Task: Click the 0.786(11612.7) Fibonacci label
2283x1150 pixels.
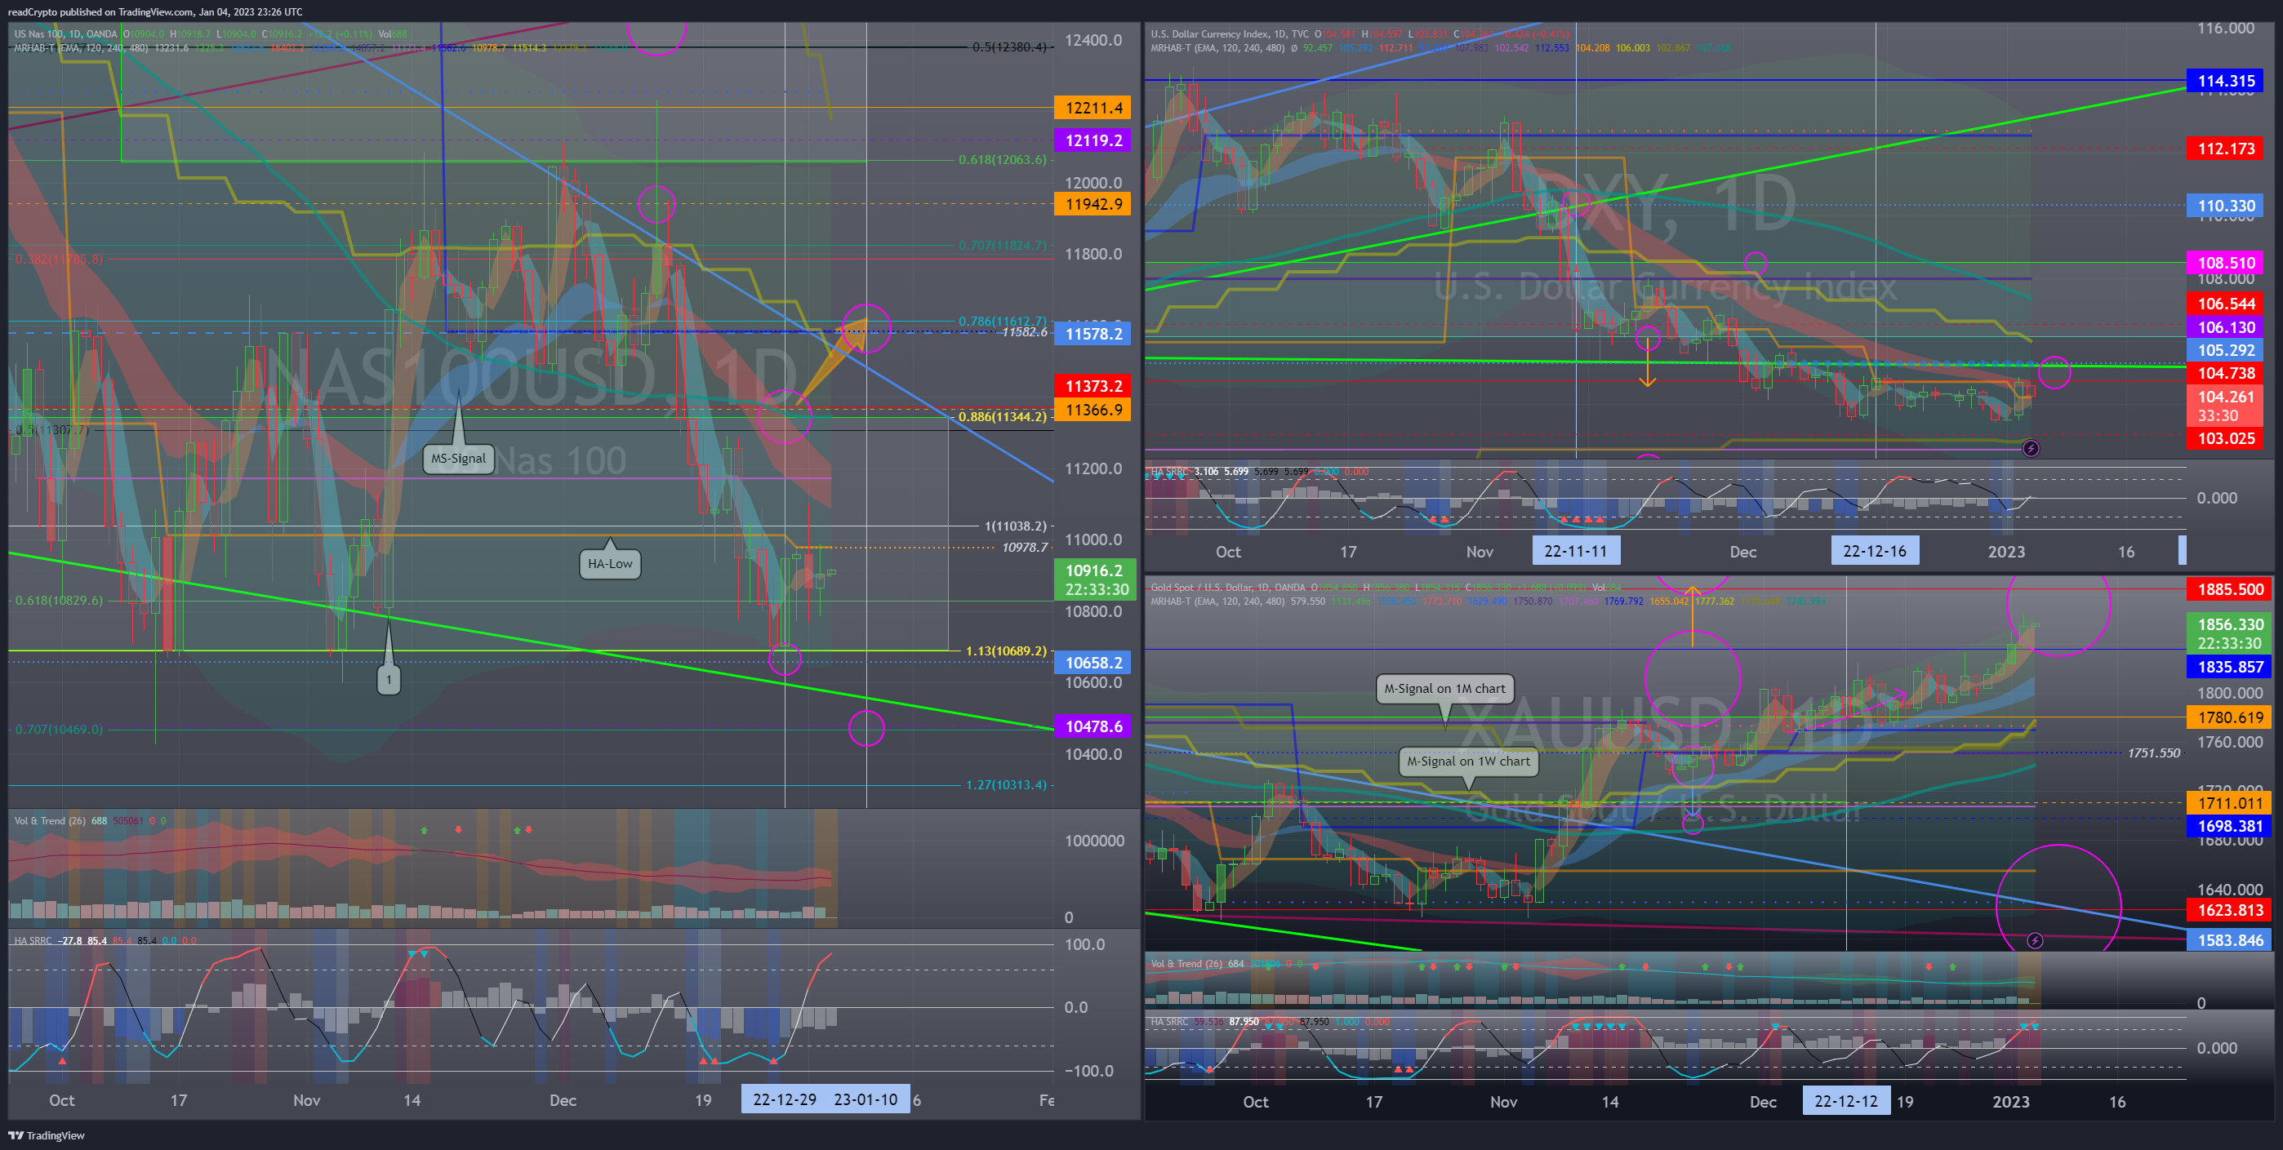Action: pos(1003,321)
